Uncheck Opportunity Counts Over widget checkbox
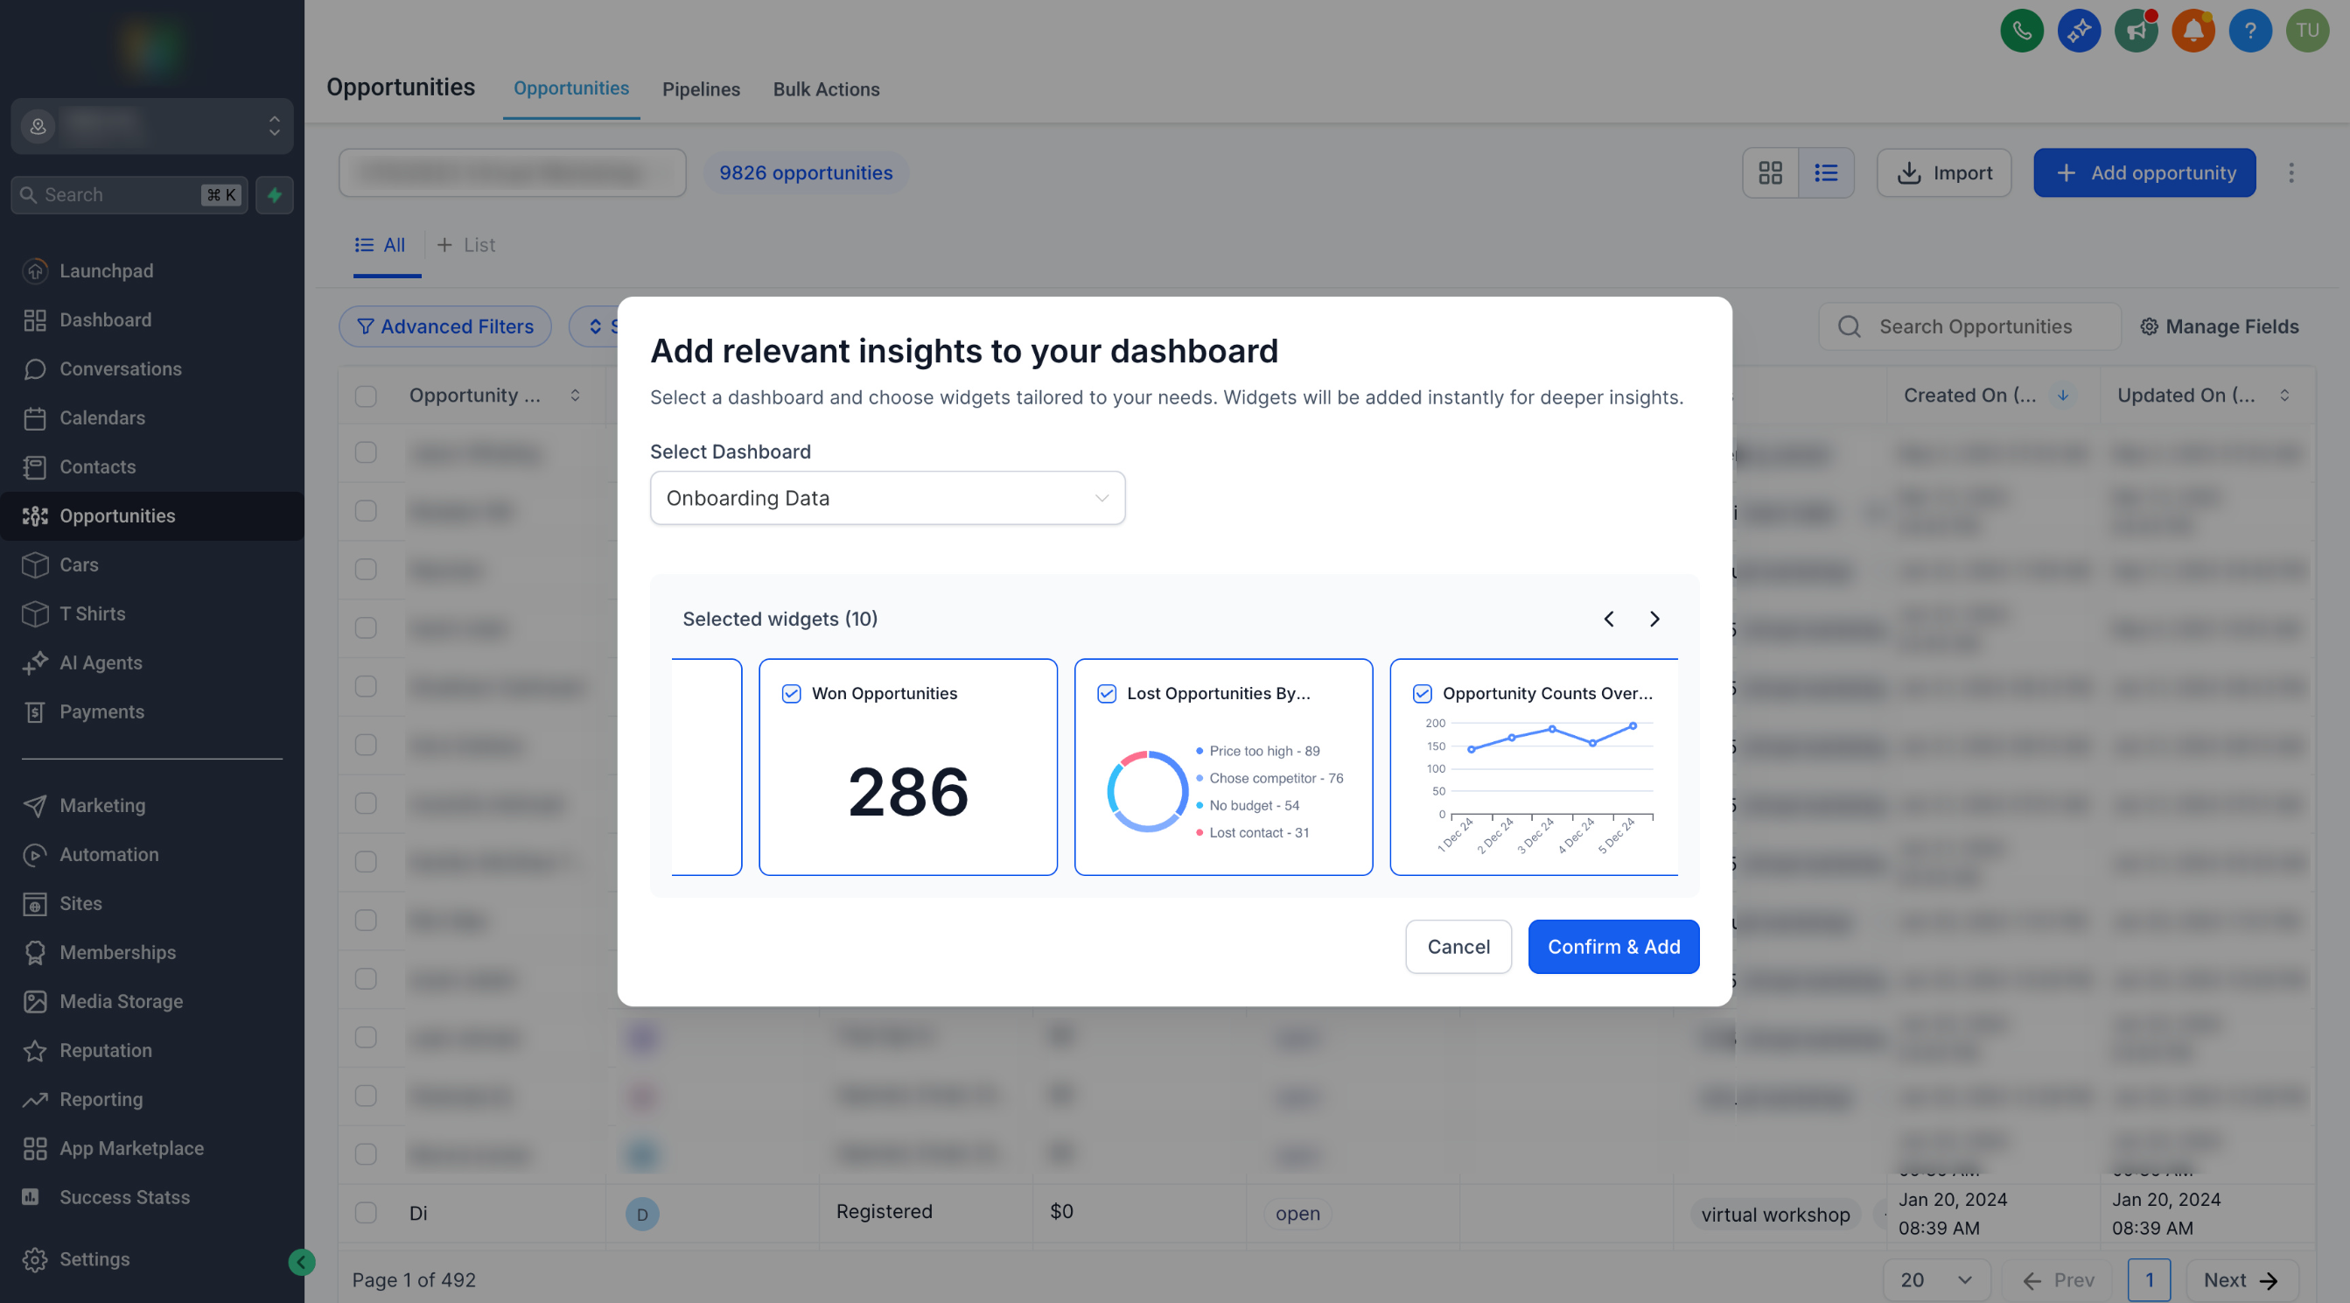The width and height of the screenshot is (2350, 1303). (1422, 693)
